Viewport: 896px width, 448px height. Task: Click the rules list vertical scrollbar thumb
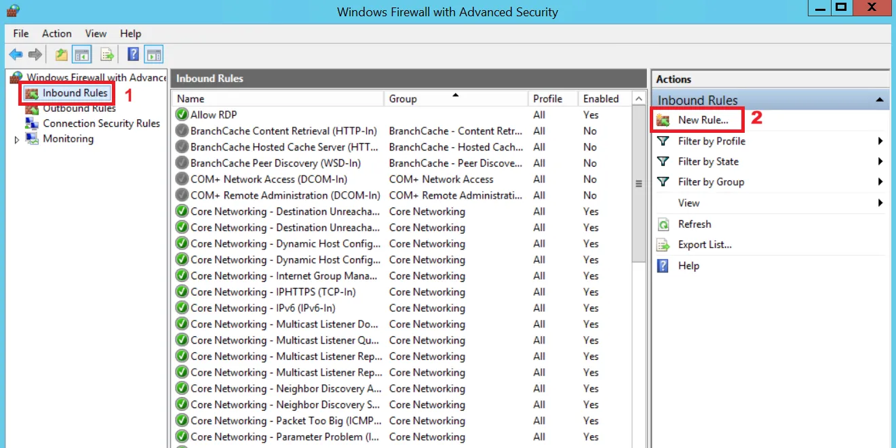pyautogui.click(x=638, y=183)
